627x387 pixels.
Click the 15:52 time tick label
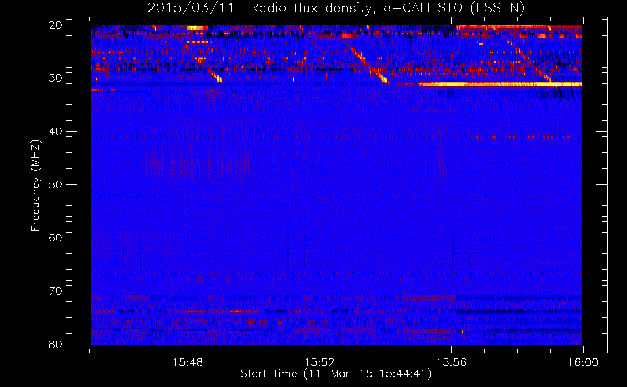tap(320, 363)
